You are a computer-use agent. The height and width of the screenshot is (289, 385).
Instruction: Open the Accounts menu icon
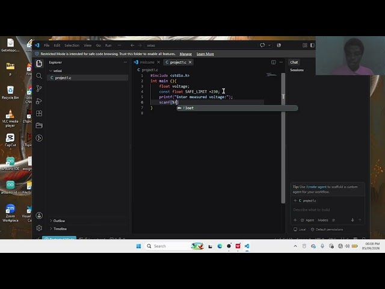click(x=39, y=216)
